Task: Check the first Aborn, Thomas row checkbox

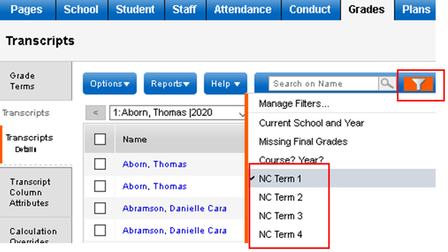Action: [100, 164]
